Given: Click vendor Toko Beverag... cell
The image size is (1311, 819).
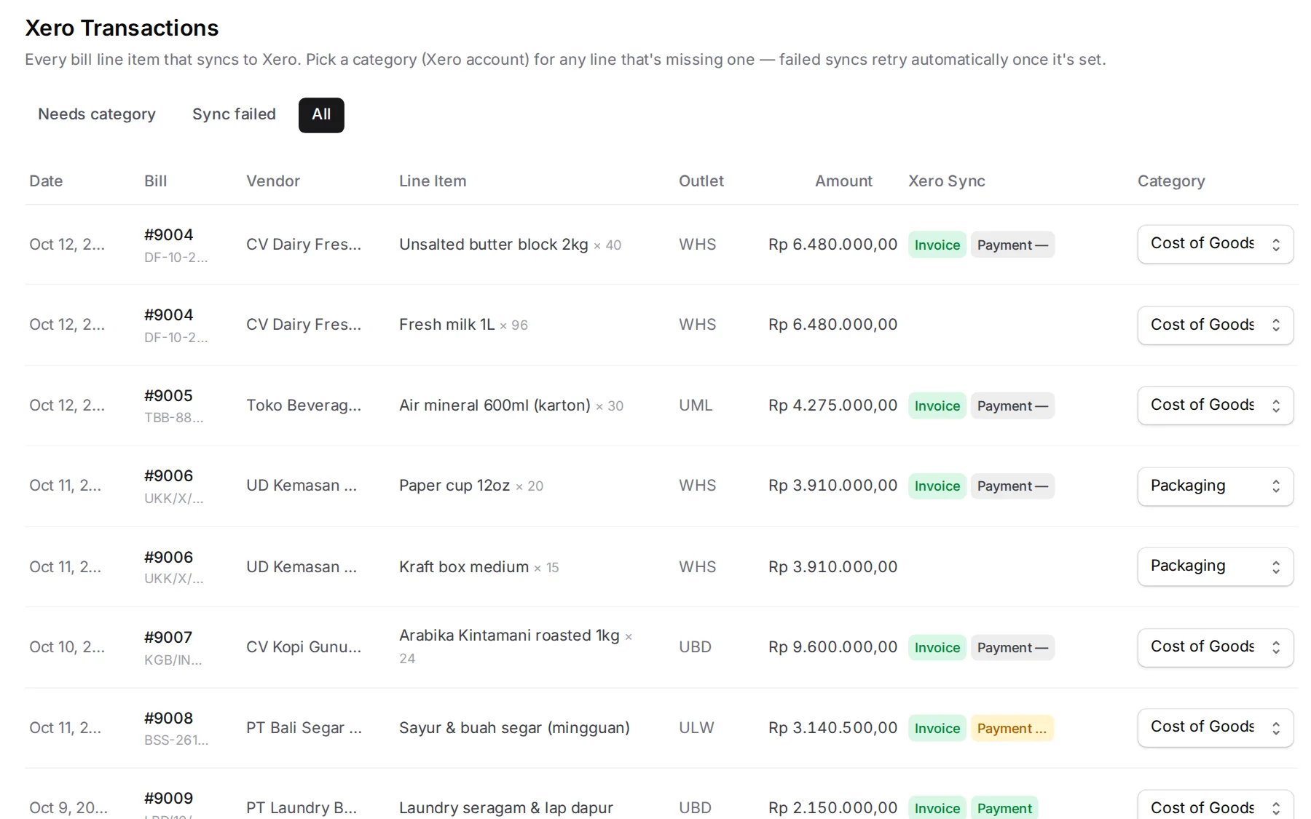Looking at the screenshot, I should click(304, 405).
